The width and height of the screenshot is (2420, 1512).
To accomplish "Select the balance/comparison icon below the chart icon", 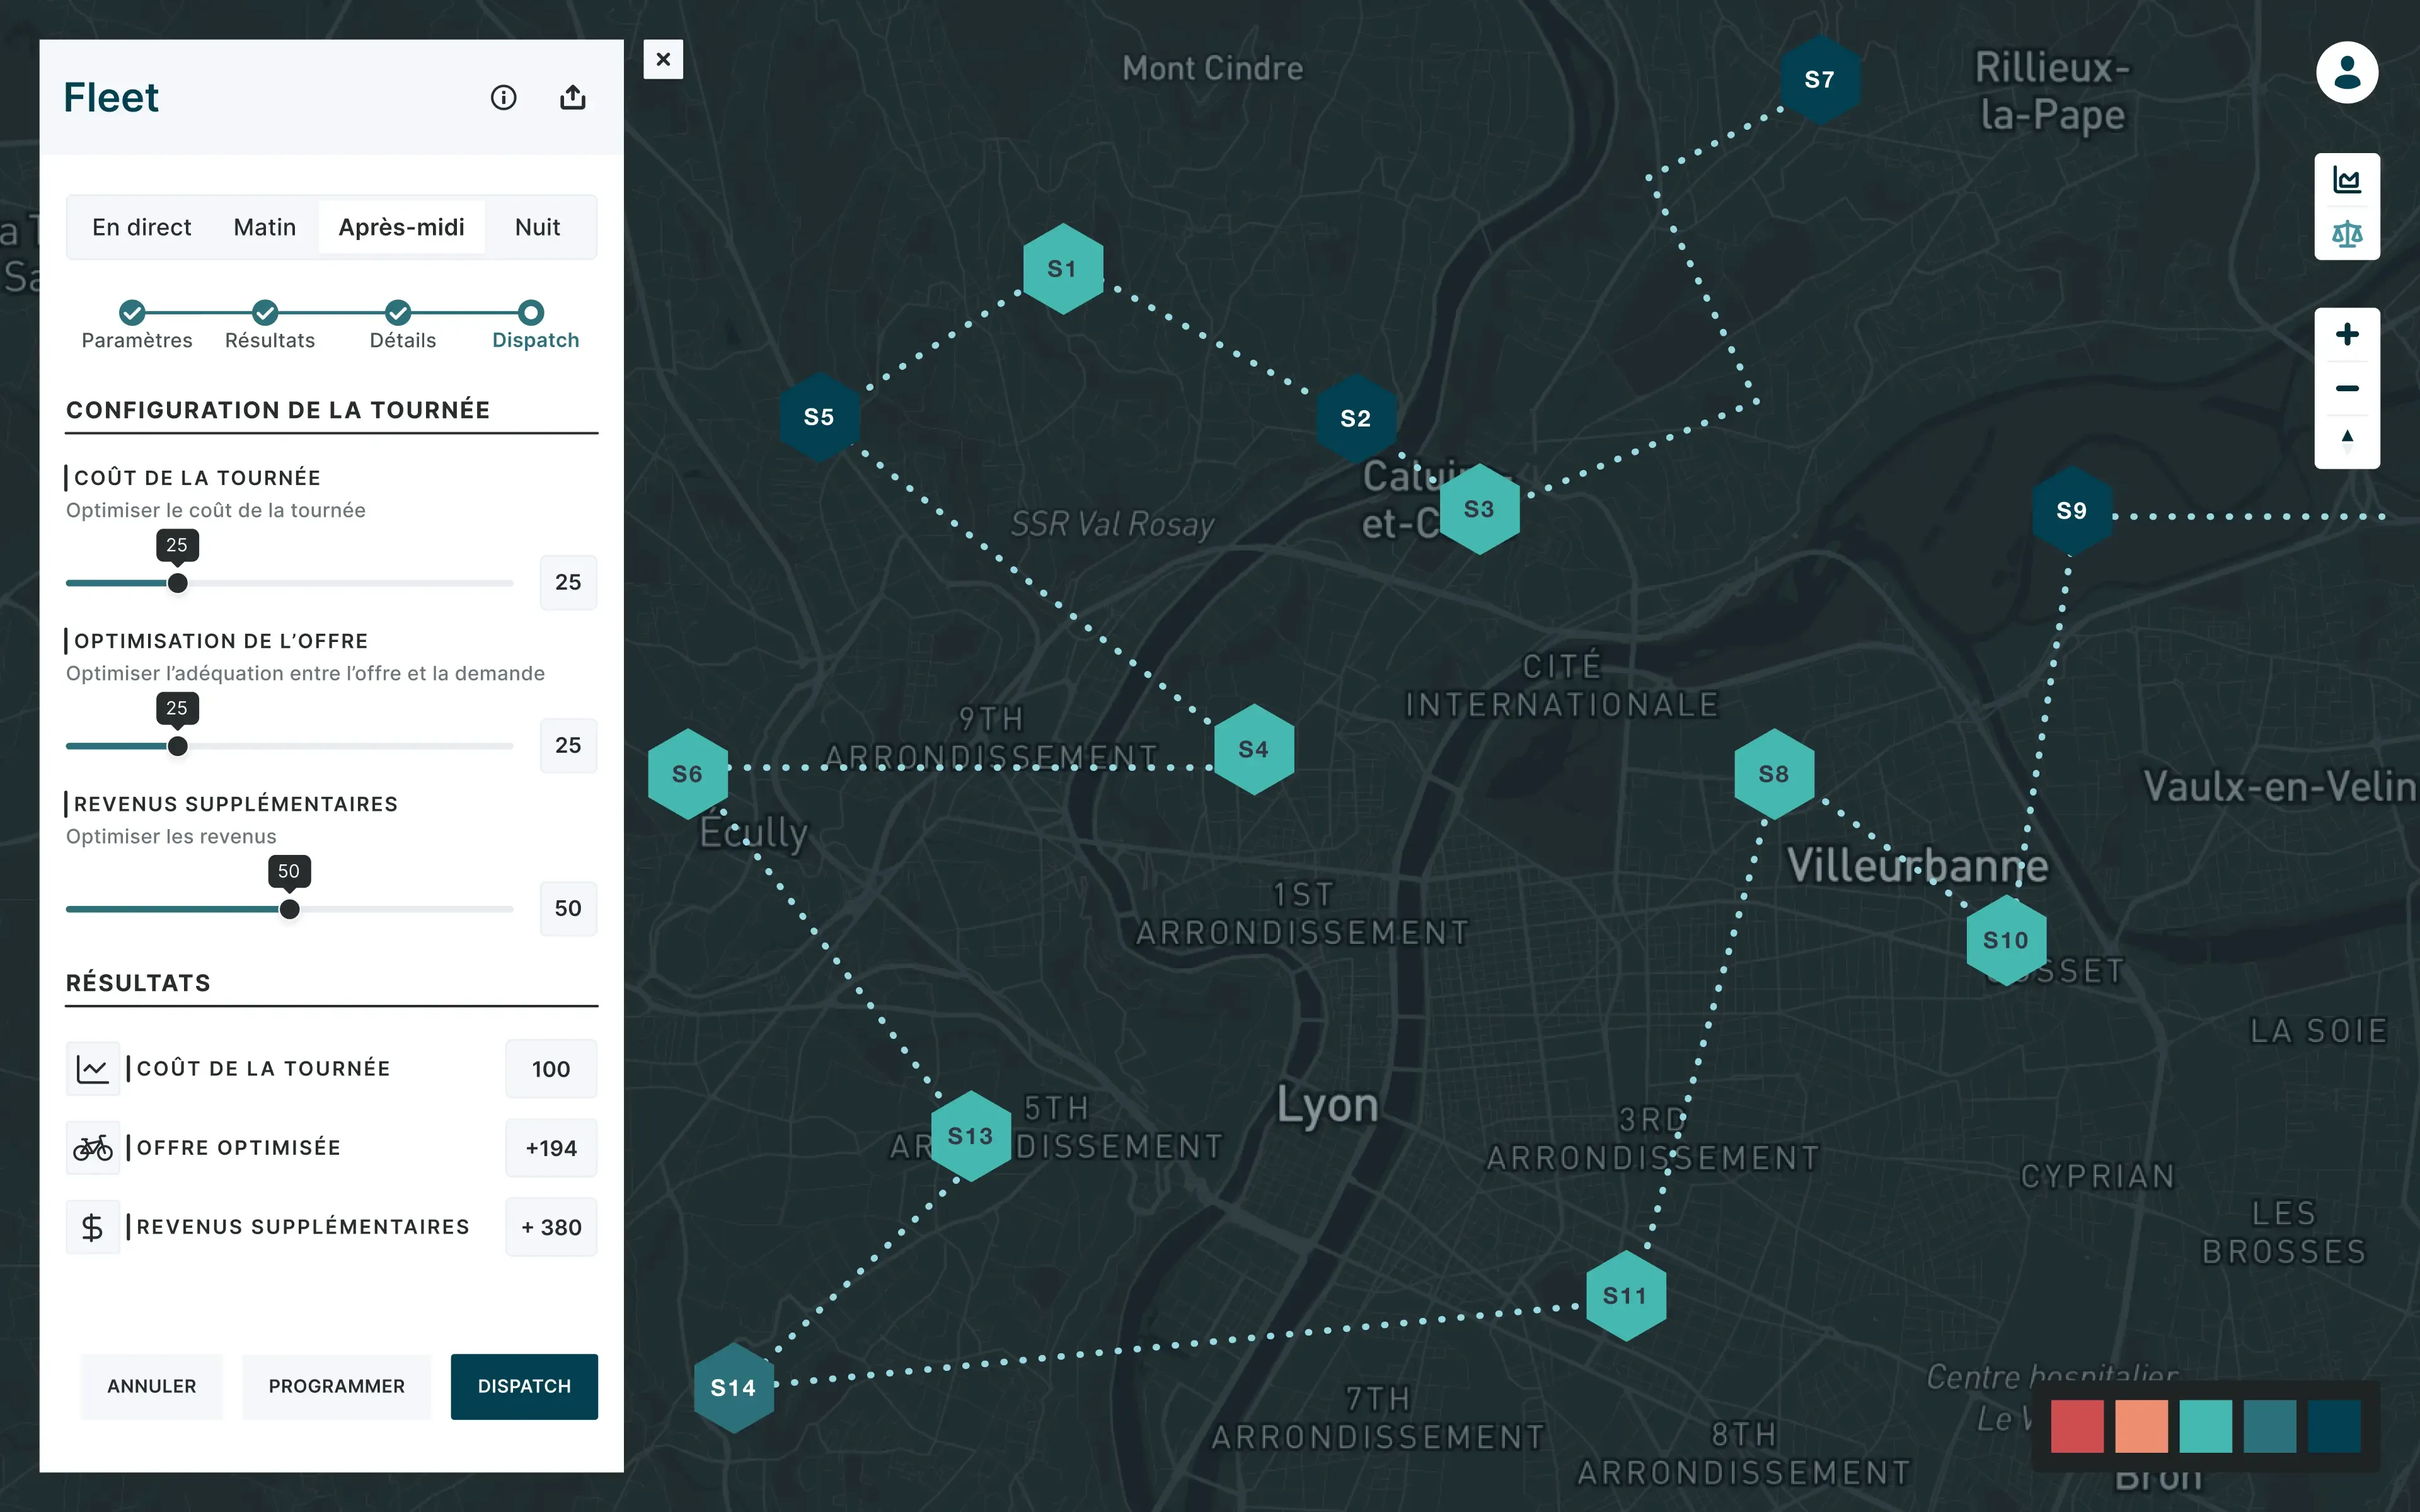I will click(x=2347, y=234).
